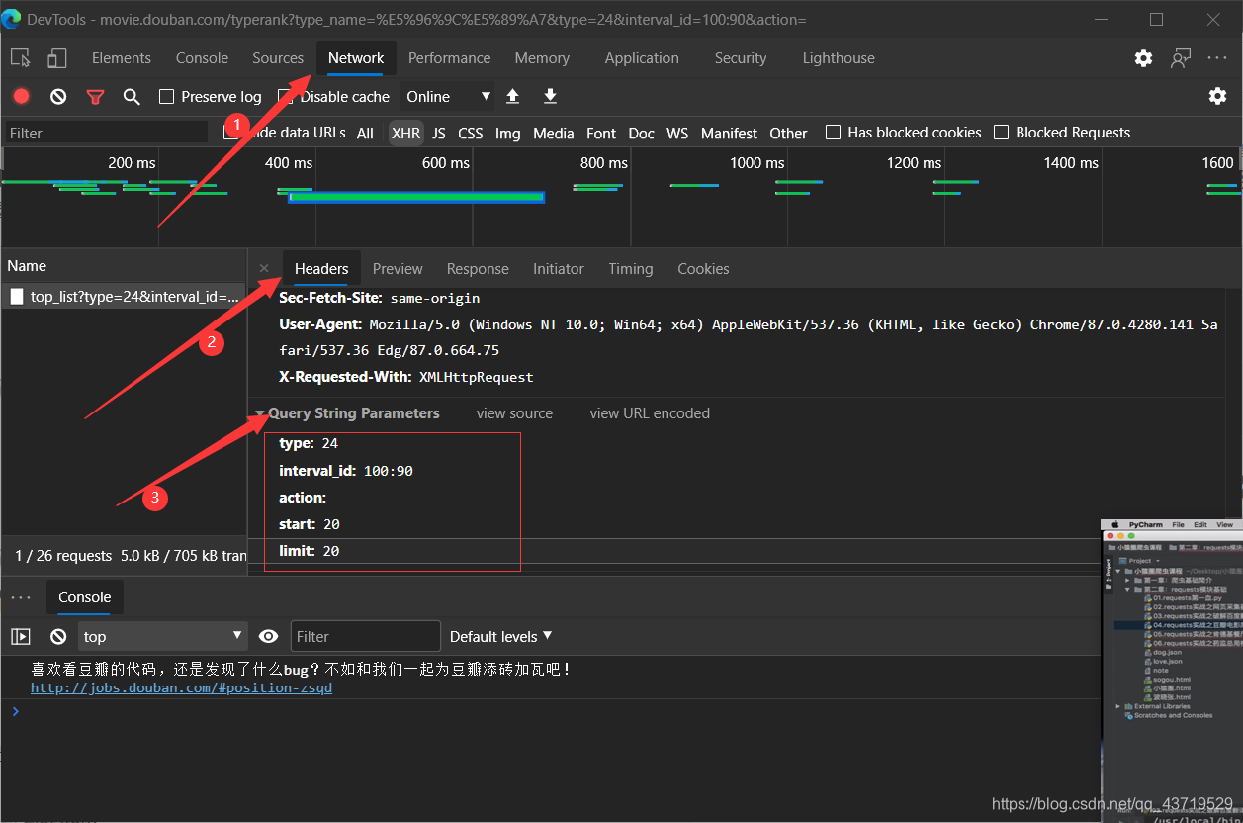This screenshot has width=1243, height=823.
Task: Toggle the device emulation toolbar icon
Action: (56, 58)
